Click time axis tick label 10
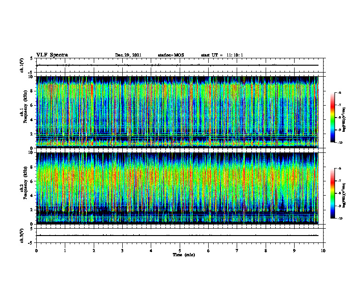 (323, 251)
